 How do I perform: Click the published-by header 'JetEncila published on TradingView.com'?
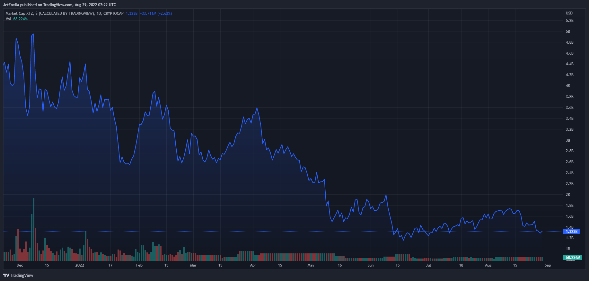(x=38, y=5)
